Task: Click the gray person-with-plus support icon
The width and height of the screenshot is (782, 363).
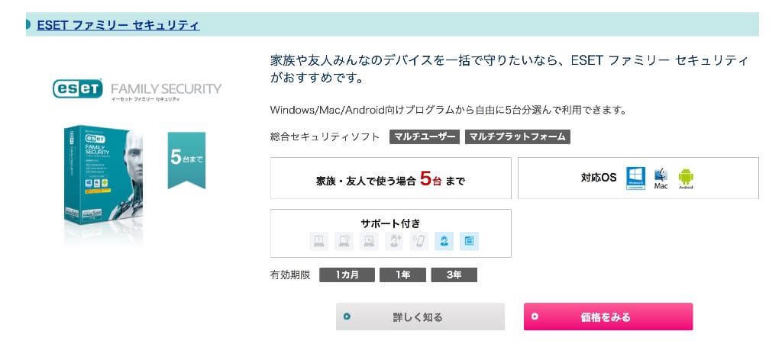Action: click(x=394, y=242)
